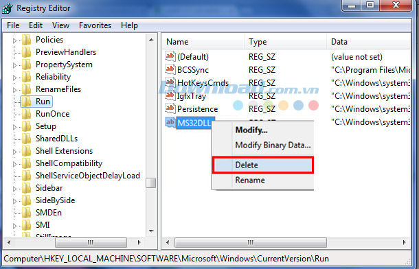Expand the PropertySystem key
The image size is (419, 269).
tap(14, 65)
